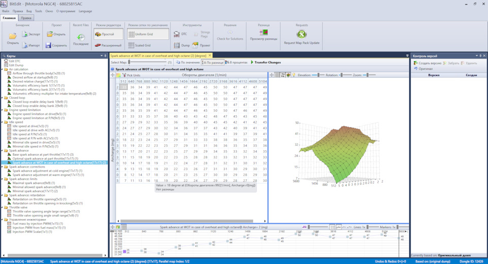Click the Request Map Pack Update icon
The image size is (488, 264).
301,35
